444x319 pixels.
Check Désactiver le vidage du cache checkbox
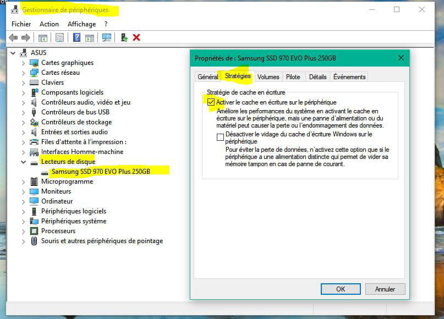point(220,137)
